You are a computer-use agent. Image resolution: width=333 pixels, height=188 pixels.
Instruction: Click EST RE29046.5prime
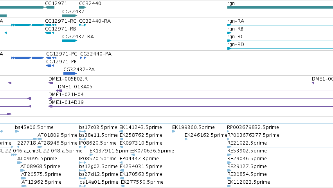tap(247, 159)
